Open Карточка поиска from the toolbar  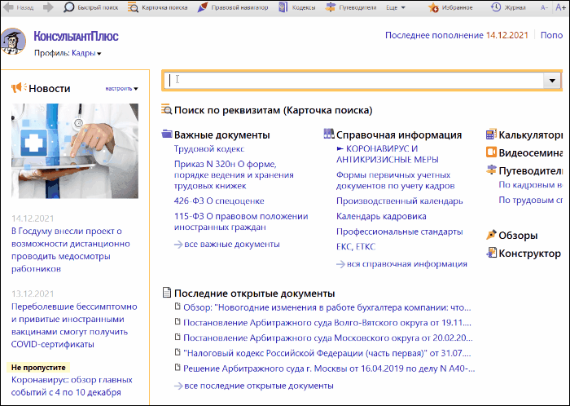[158, 7]
